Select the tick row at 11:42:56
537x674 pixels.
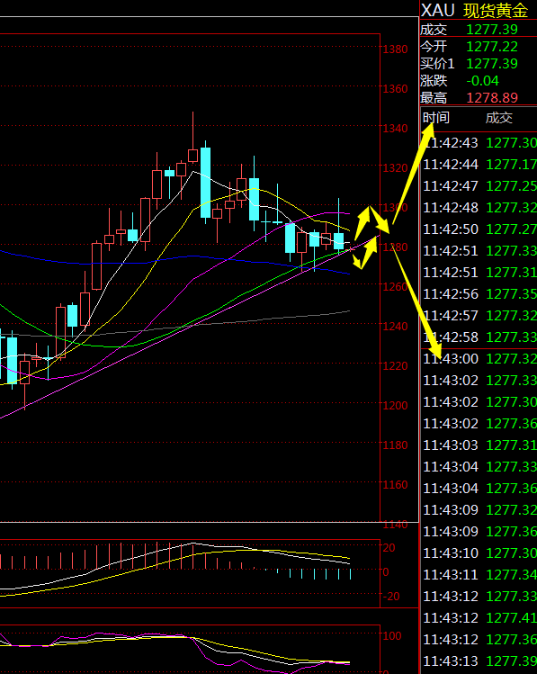click(x=479, y=293)
